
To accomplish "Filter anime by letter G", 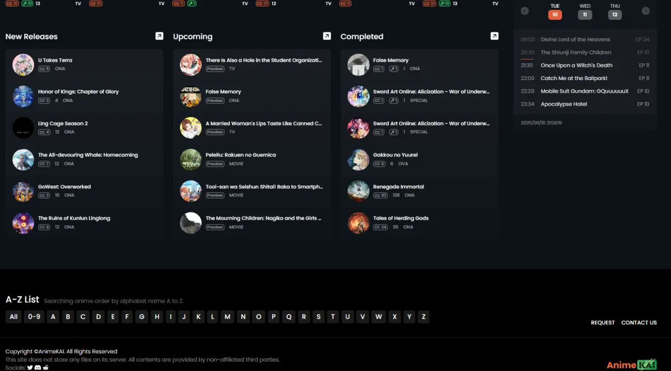I will [142, 317].
